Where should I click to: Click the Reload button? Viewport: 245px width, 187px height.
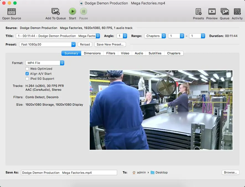(x=85, y=44)
